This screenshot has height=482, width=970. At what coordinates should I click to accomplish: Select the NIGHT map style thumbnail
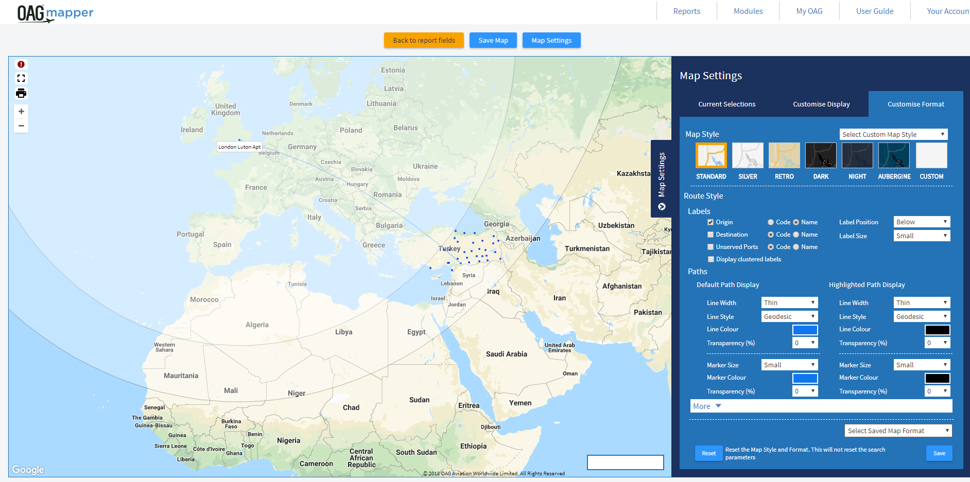pos(857,155)
